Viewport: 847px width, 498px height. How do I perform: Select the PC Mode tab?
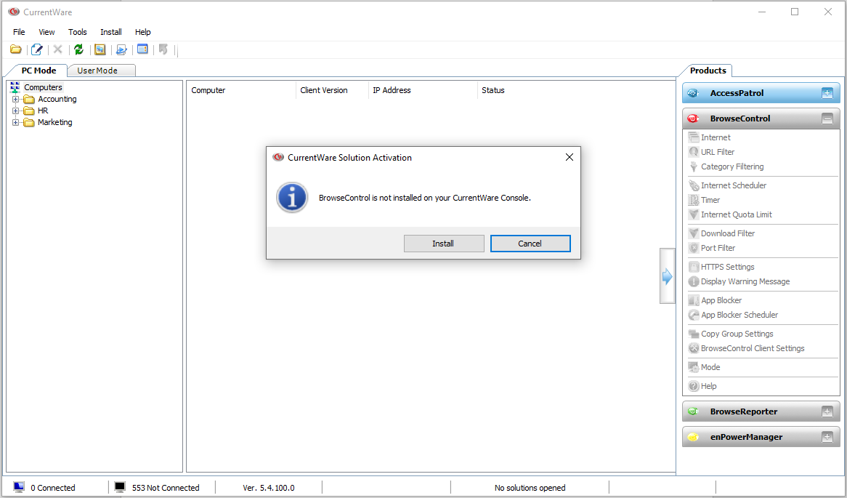[38, 71]
